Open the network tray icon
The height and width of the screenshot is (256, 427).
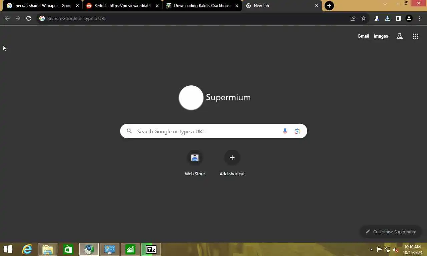(388, 250)
